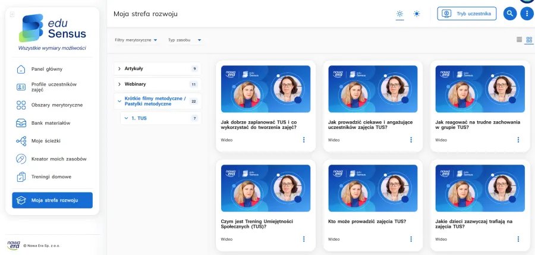Collapse the 1. TUS subcategory
The height and width of the screenshot is (255, 535).
[160, 118]
